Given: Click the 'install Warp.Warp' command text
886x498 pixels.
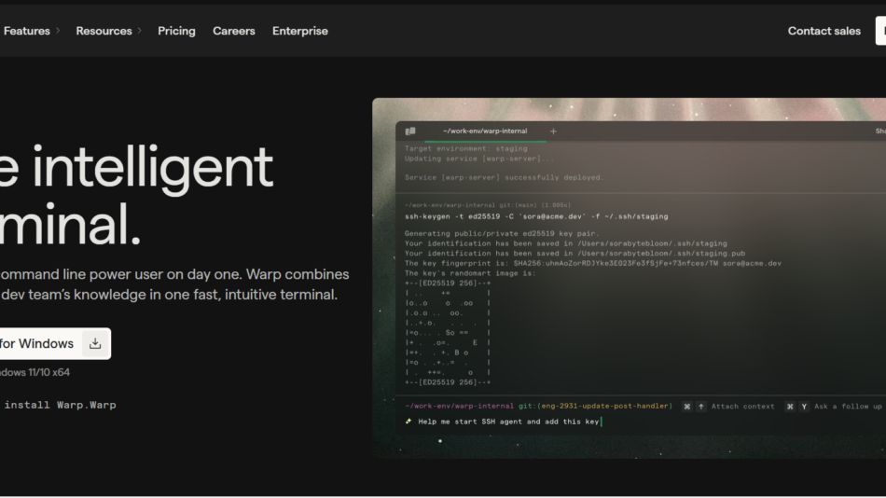Looking at the screenshot, I should click(60, 405).
